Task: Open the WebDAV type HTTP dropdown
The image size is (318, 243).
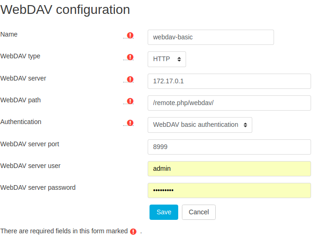Action: coord(167,59)
